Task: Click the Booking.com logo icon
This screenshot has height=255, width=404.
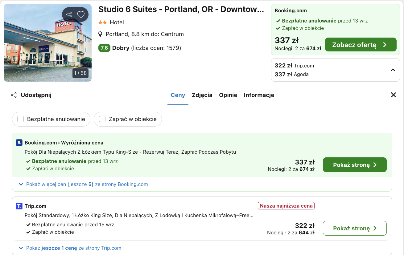Action: coord(19,143)
